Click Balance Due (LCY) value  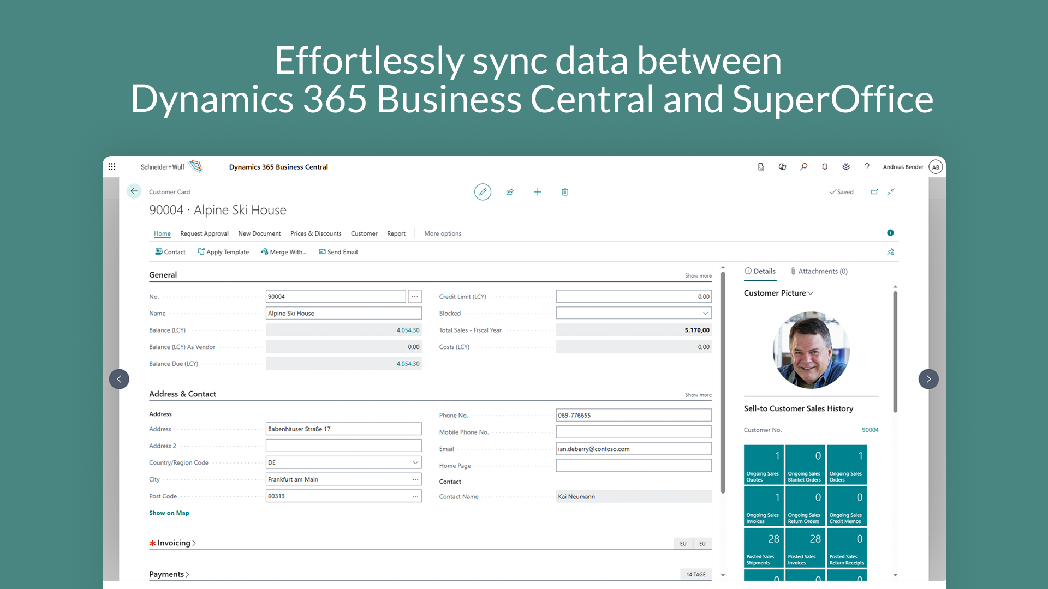[x=408, y=364]
